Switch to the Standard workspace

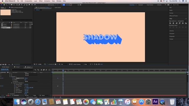pos(141,5)
